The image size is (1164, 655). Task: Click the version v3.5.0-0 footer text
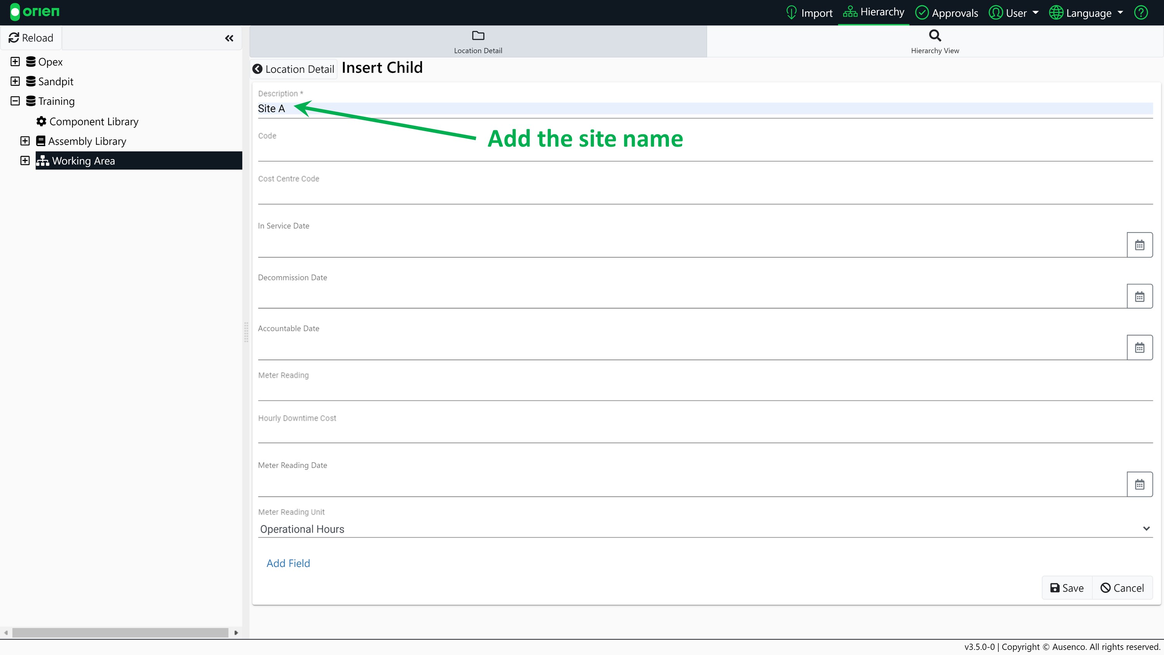pyautogui.click(x=979, y=647)
